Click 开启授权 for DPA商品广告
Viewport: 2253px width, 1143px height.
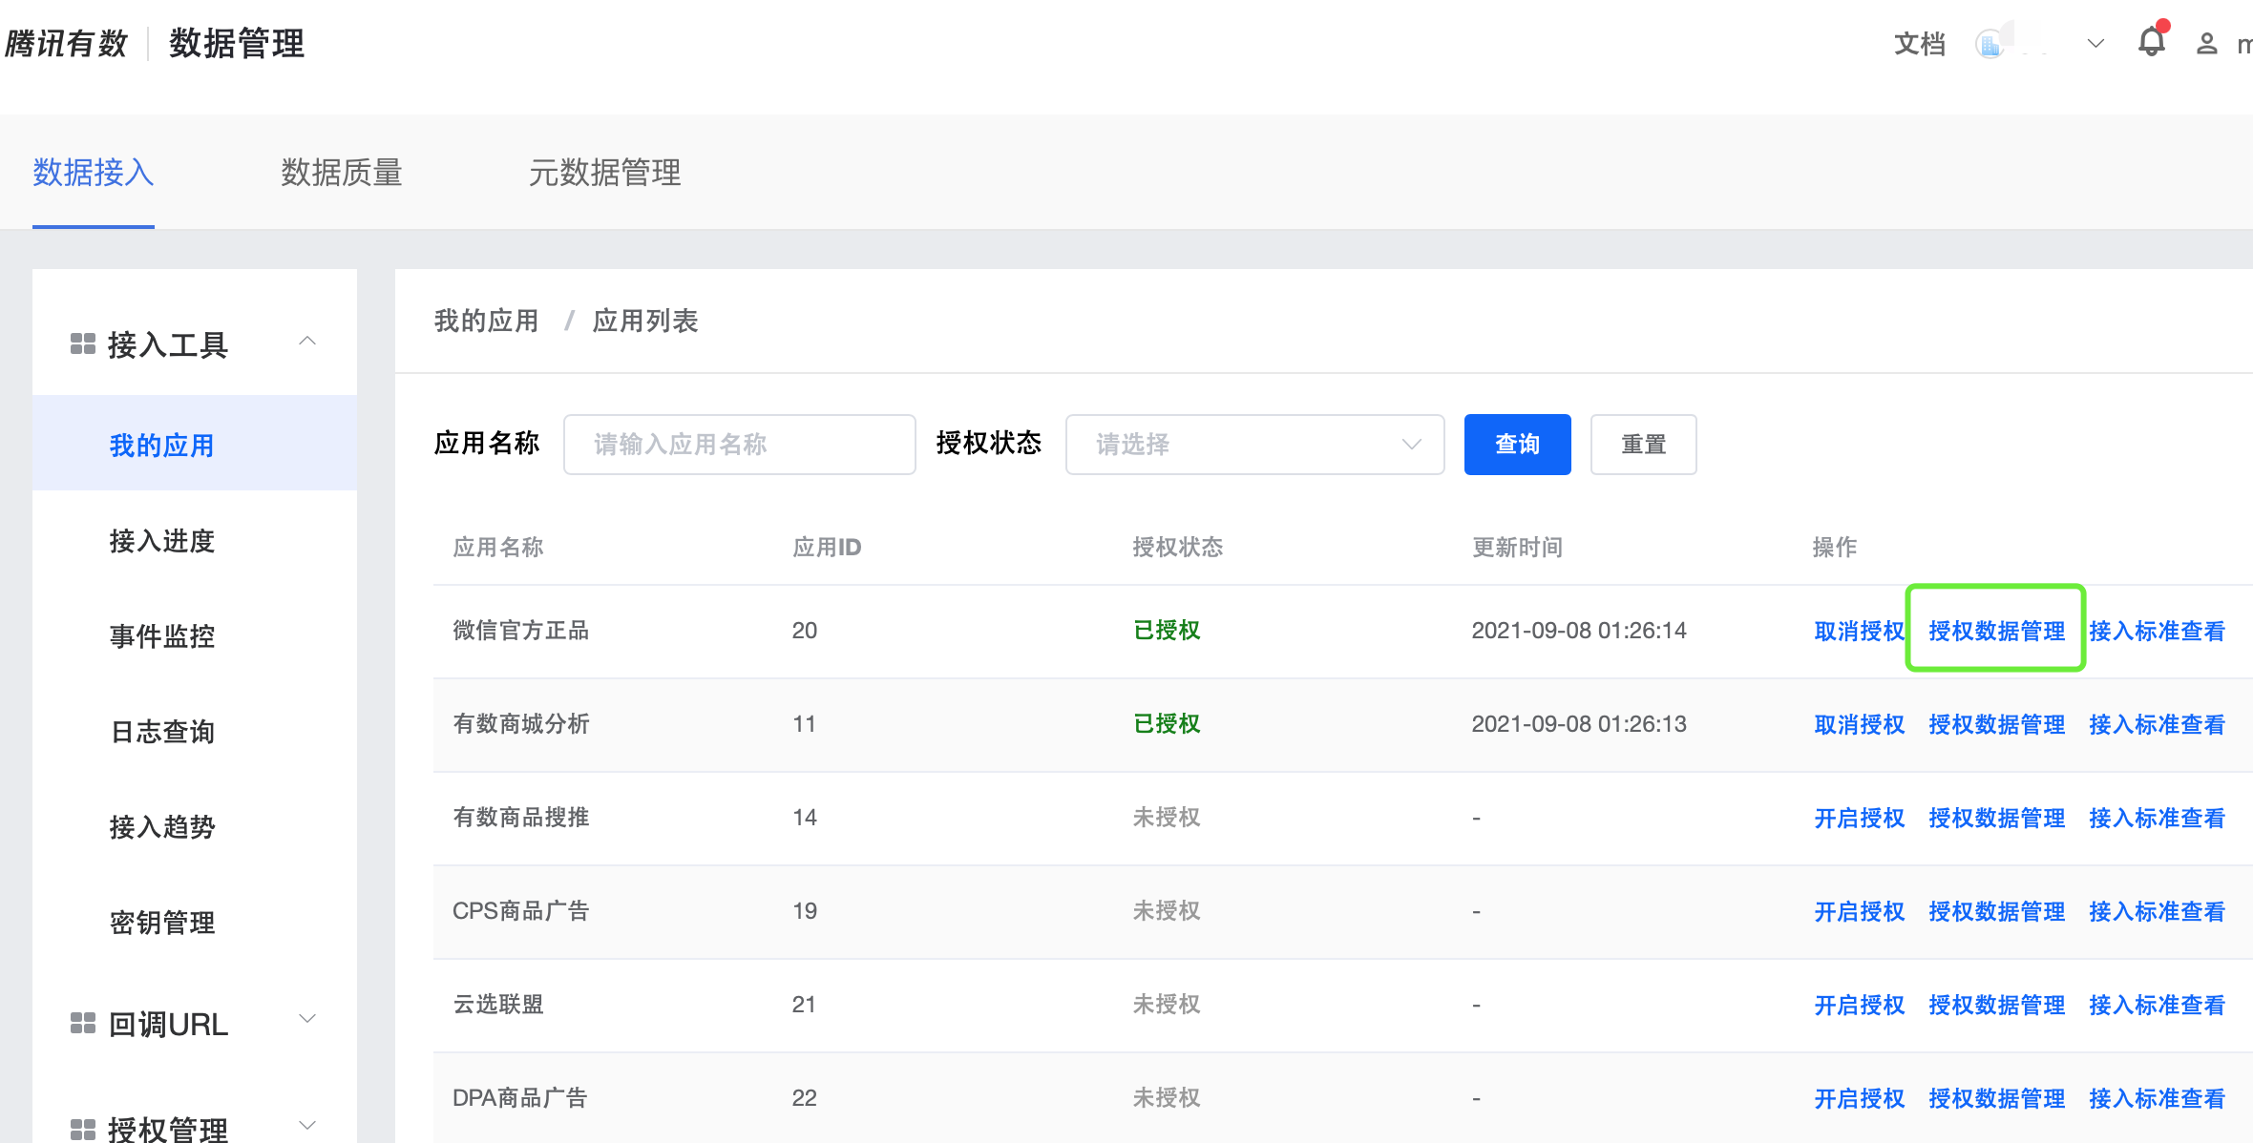1859,1098
